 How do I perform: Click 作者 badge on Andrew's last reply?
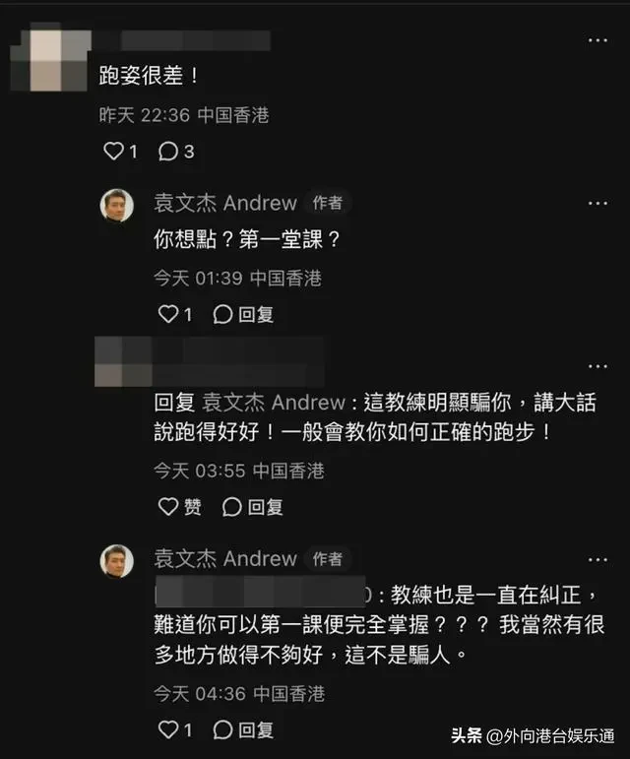328,559
